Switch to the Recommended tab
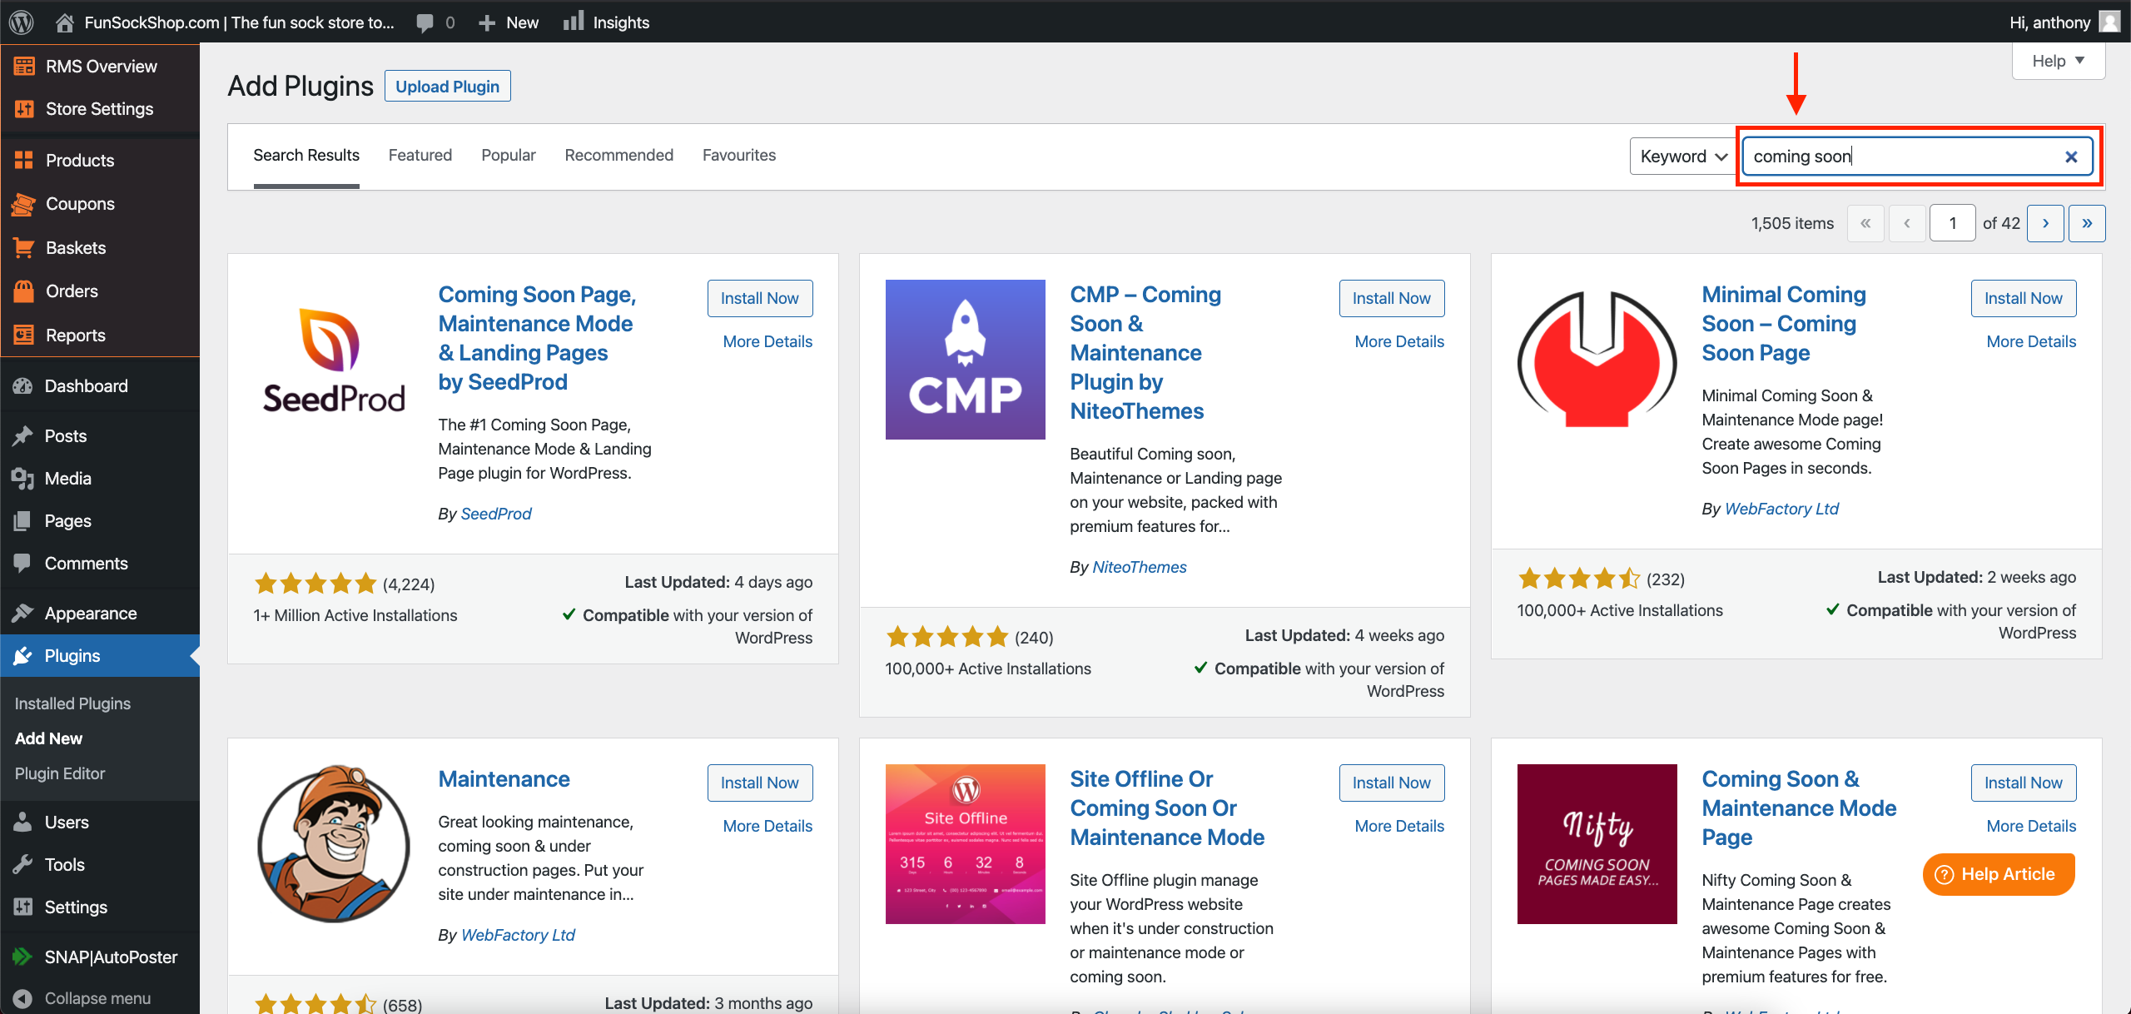 click(618, 155)
